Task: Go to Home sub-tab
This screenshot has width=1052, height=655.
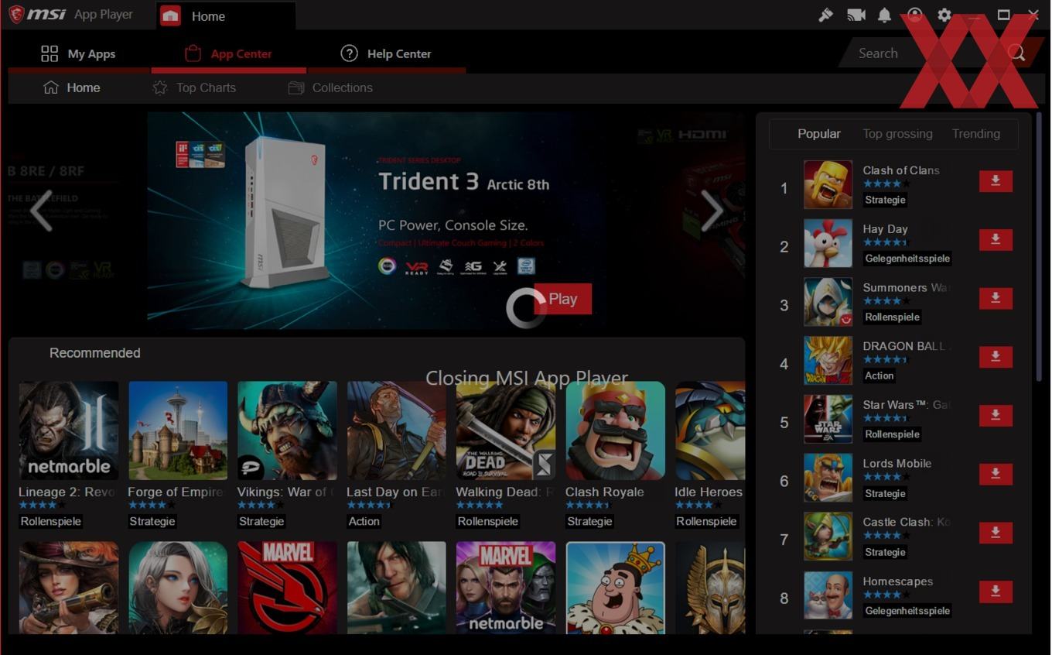Action: click(72, 87)
